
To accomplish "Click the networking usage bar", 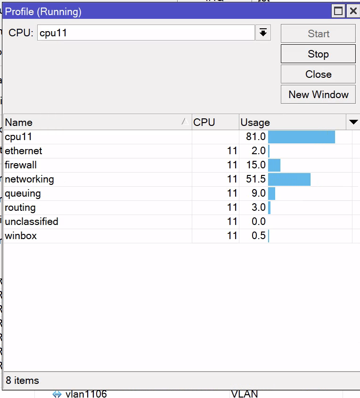I will coord(290,179).
